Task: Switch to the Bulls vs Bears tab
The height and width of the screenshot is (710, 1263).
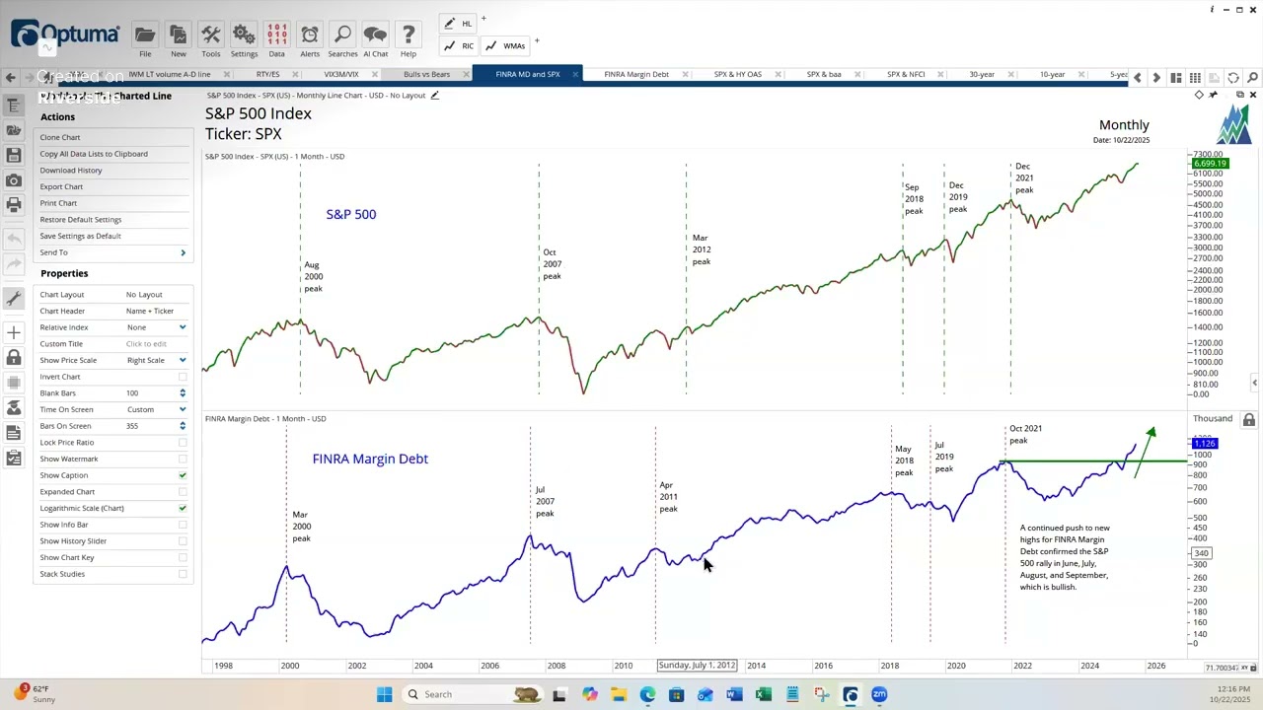Action: coord(426,74)
